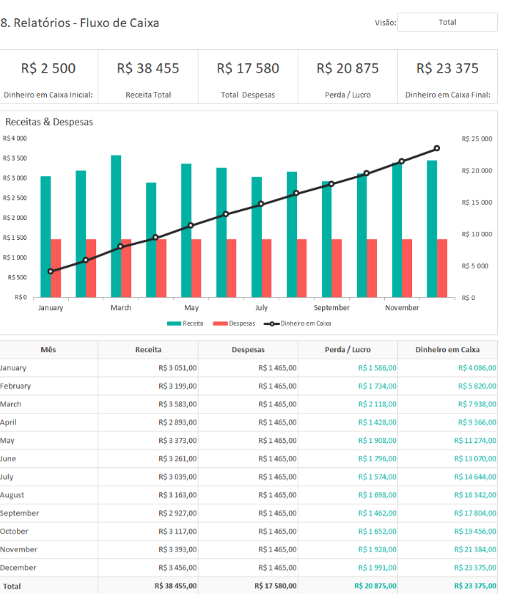Select the Dinheiro em Caixa Final R$ 23 375 card
This screenshot has height=594, width=514.
coord(447,77)
